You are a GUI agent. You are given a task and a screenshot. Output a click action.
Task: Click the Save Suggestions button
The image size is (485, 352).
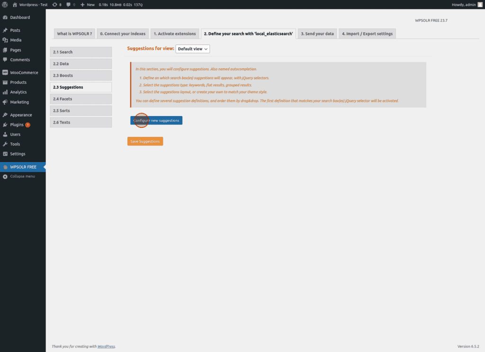145,141
